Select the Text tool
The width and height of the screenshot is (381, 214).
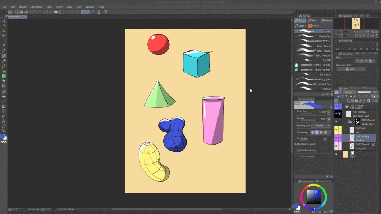click(x=4, y=121)
